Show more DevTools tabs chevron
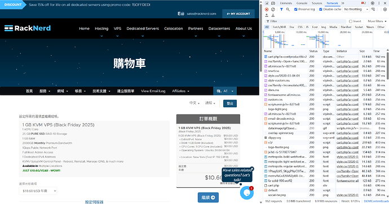Image resolution: width=389 pixels, height=204 pixels. [x=343, y=3]
